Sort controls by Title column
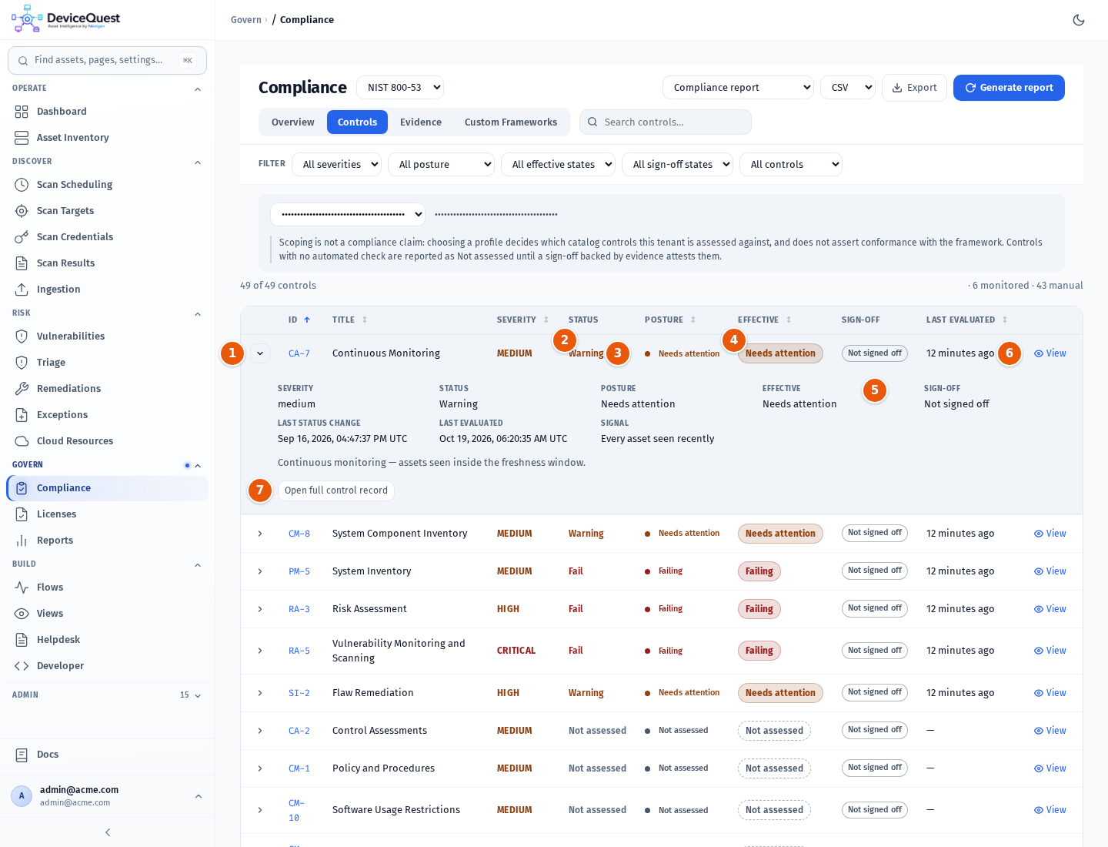 pyautogui.click(x=350, y=320)
